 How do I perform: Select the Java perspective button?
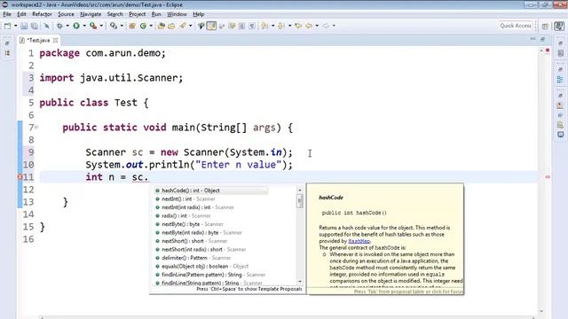coord(559,26)
